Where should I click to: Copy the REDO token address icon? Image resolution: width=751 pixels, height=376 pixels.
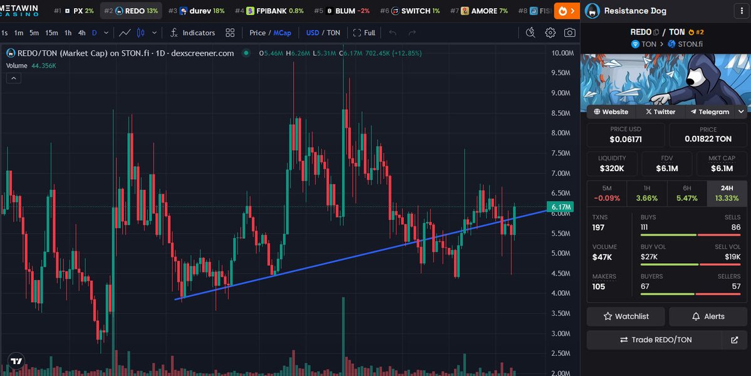(656, 32)
